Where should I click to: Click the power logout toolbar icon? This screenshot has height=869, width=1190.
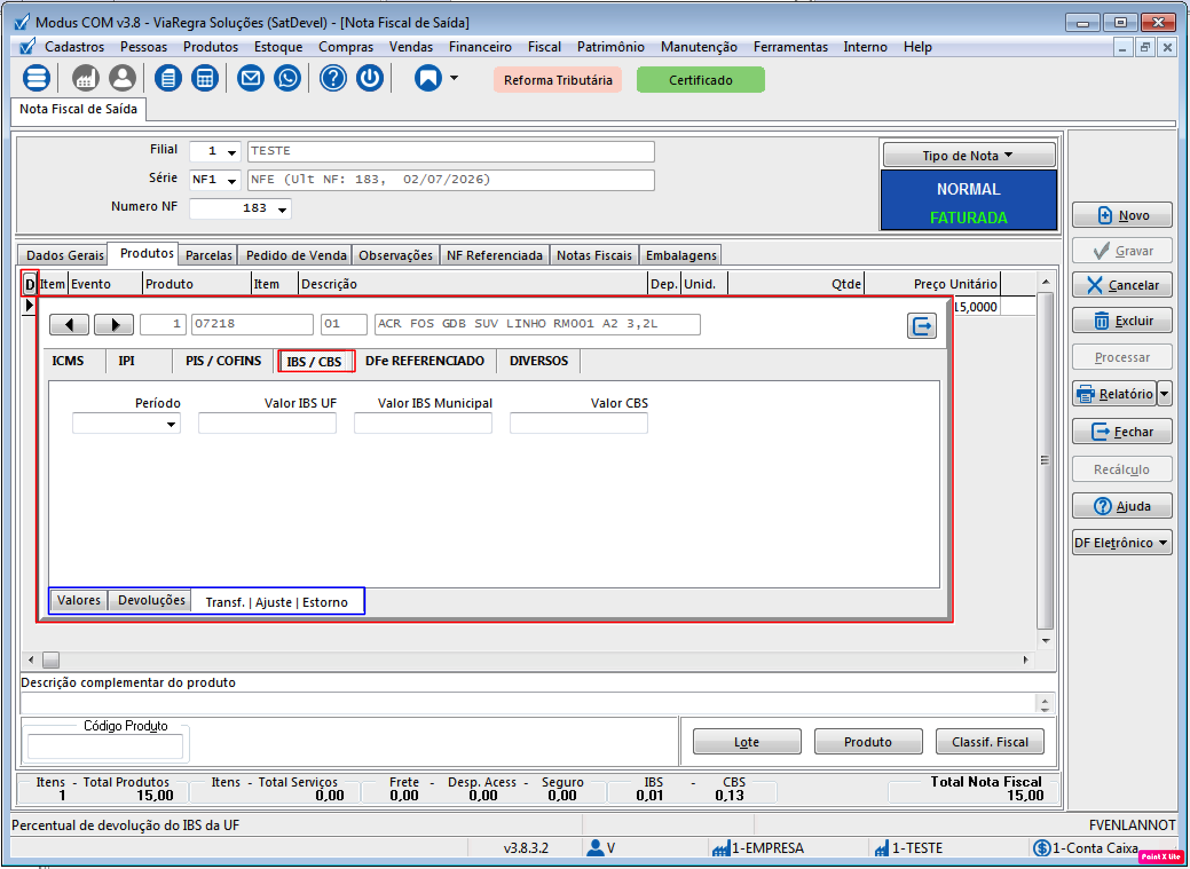pyautogui.click(x=369, y=78)
